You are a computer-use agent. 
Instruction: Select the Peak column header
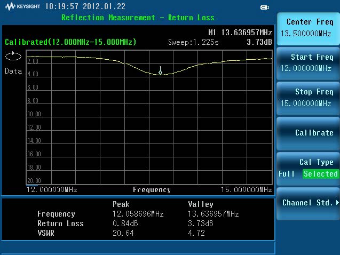(121, 204)
